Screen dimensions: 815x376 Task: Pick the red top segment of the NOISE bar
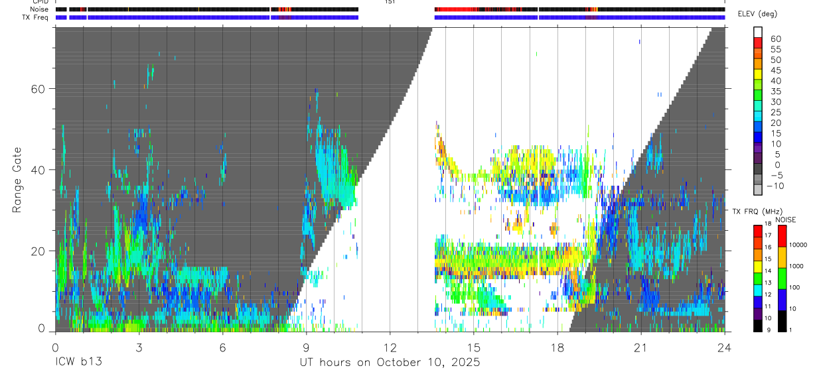tap(782, 236)
